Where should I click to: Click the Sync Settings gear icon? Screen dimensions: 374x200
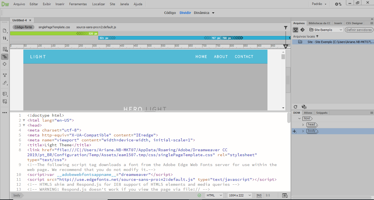click(x=338, y=4)
